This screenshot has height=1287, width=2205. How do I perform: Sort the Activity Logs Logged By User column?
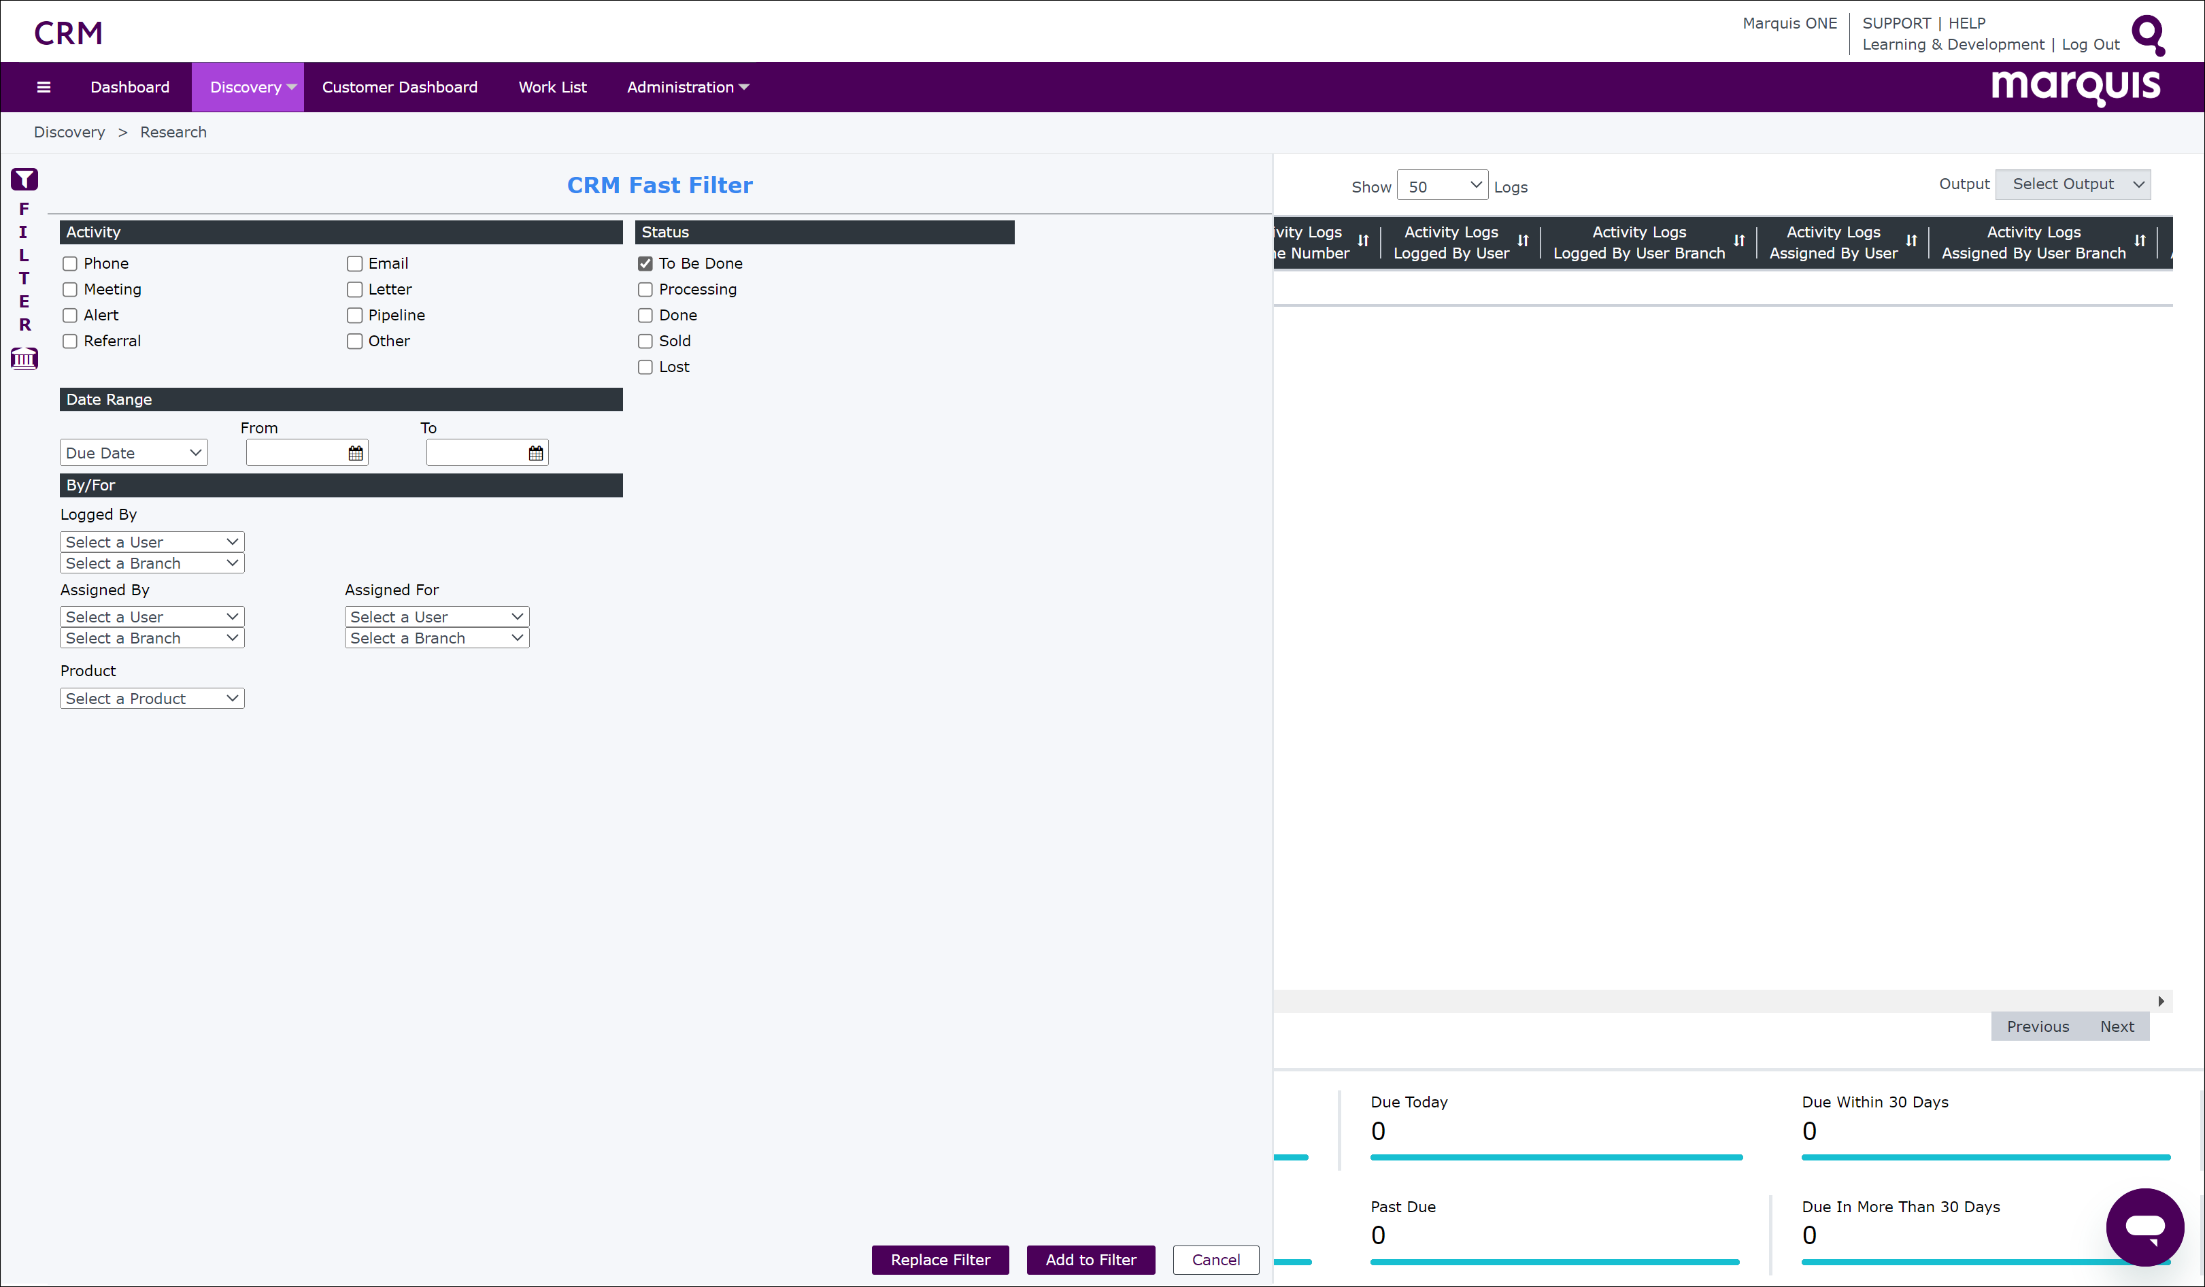pyautogui.click(x=1524, y=241)
